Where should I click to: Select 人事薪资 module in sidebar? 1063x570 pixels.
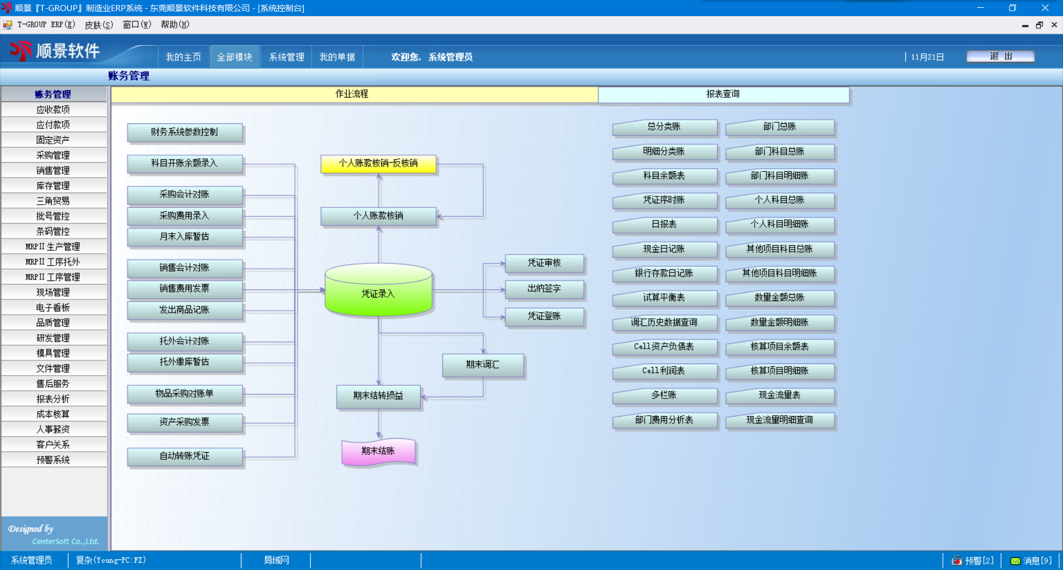(53, 429)
